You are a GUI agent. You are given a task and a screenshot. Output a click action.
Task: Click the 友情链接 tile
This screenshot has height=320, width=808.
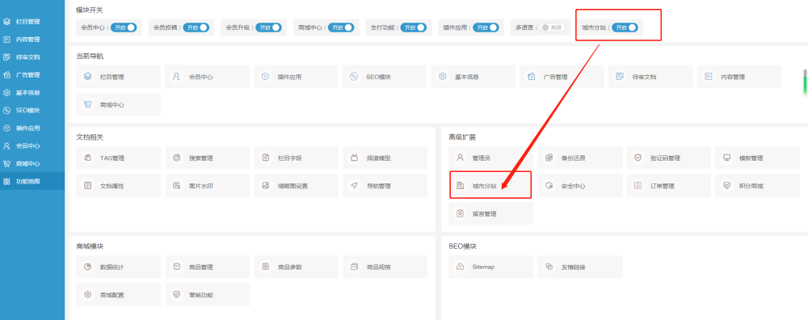(x=579, y=267)
